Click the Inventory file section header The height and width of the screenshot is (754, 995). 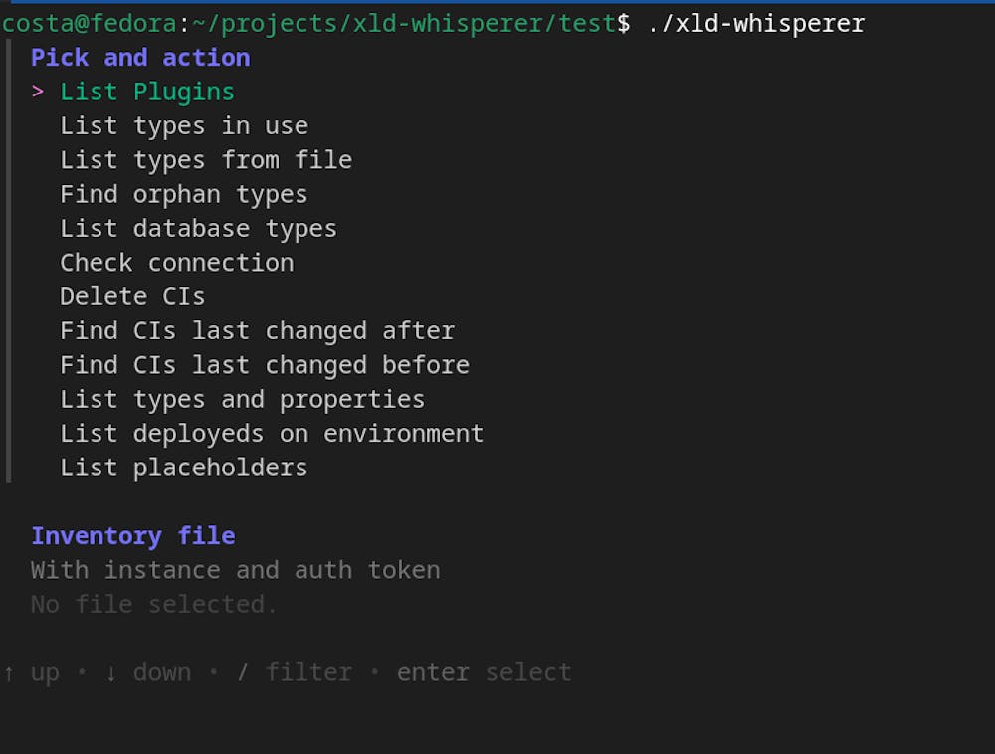(133, 535)
